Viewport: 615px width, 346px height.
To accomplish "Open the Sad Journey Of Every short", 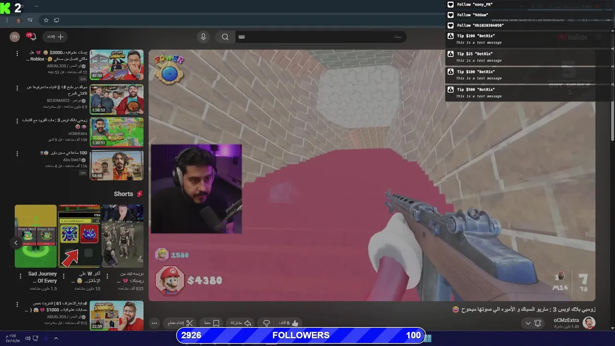I will [36, 236].
